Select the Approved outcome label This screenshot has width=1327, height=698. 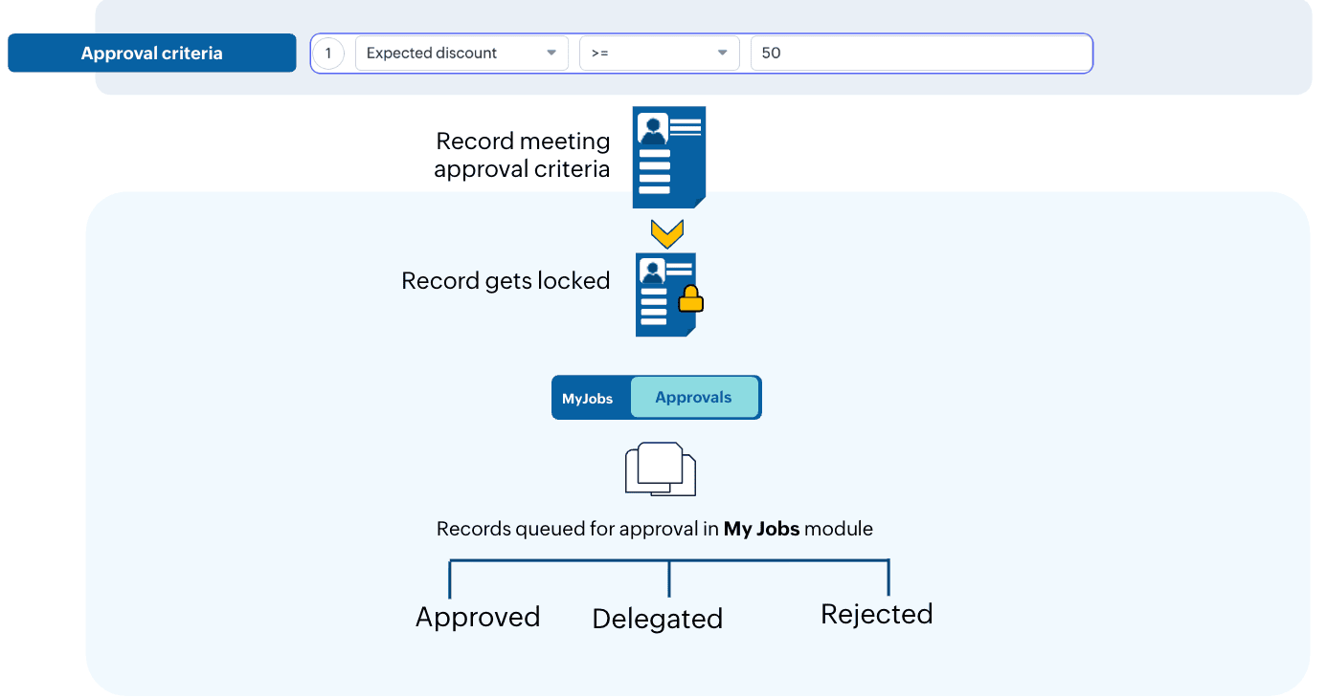coord(478,618)
